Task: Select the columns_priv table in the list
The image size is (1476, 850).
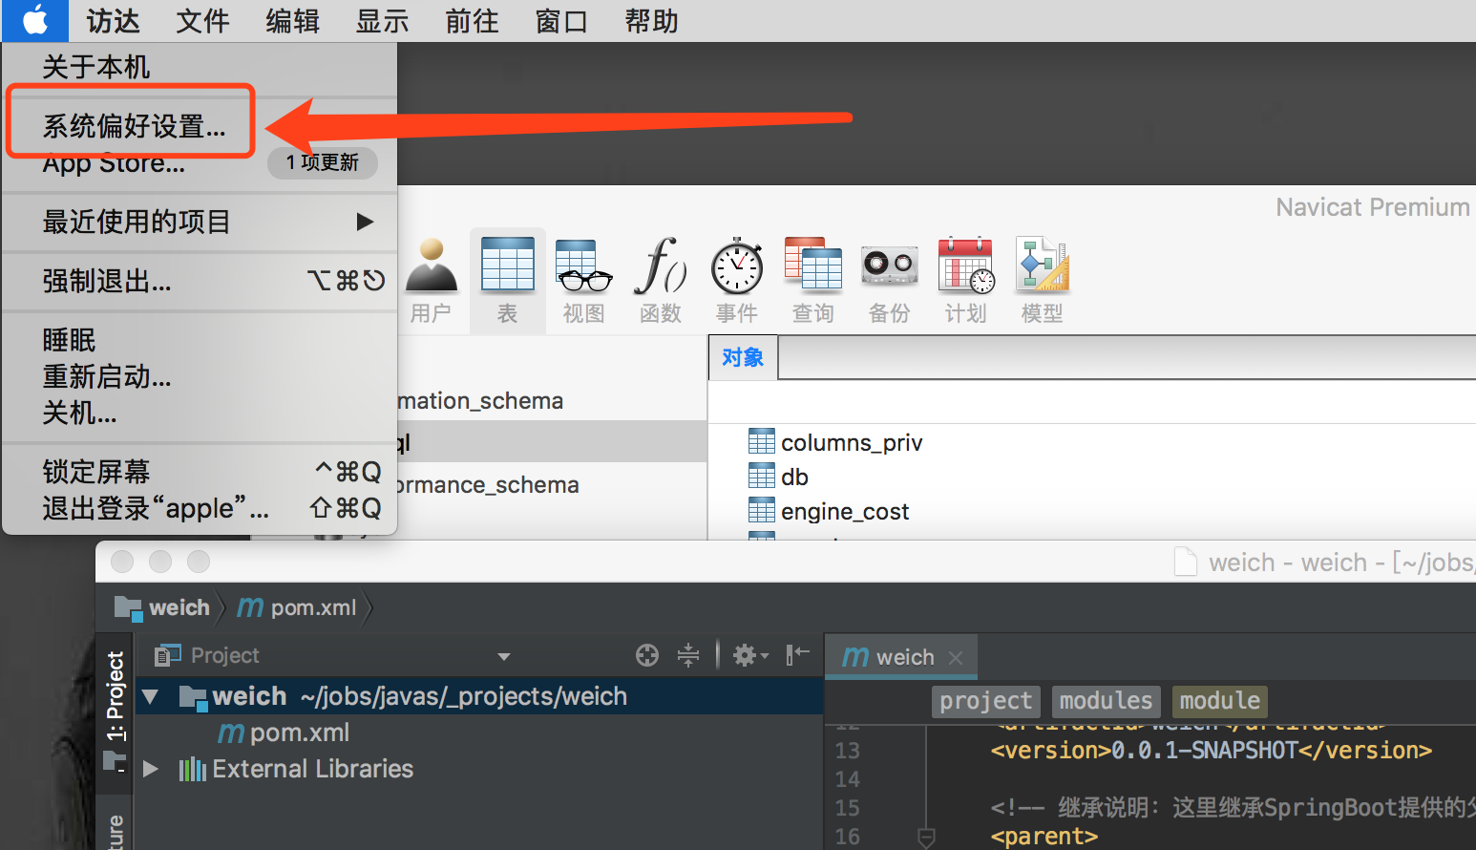Action: click(x=851, y=442)
